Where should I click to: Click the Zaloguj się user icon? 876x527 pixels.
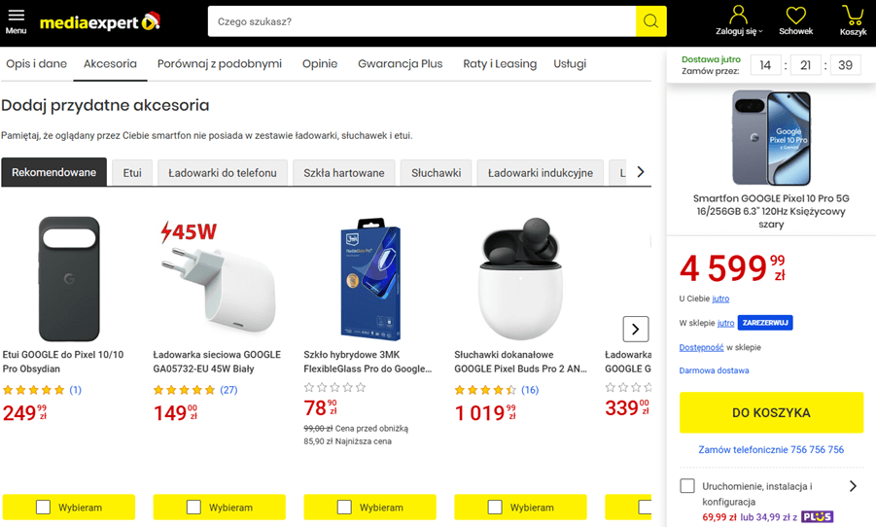(x=739, y=19)
